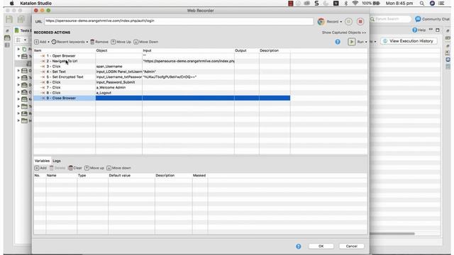This screenshot has height=255, width=454.
Task: Open help icon beside the OK button
Action: coord(298,246)
